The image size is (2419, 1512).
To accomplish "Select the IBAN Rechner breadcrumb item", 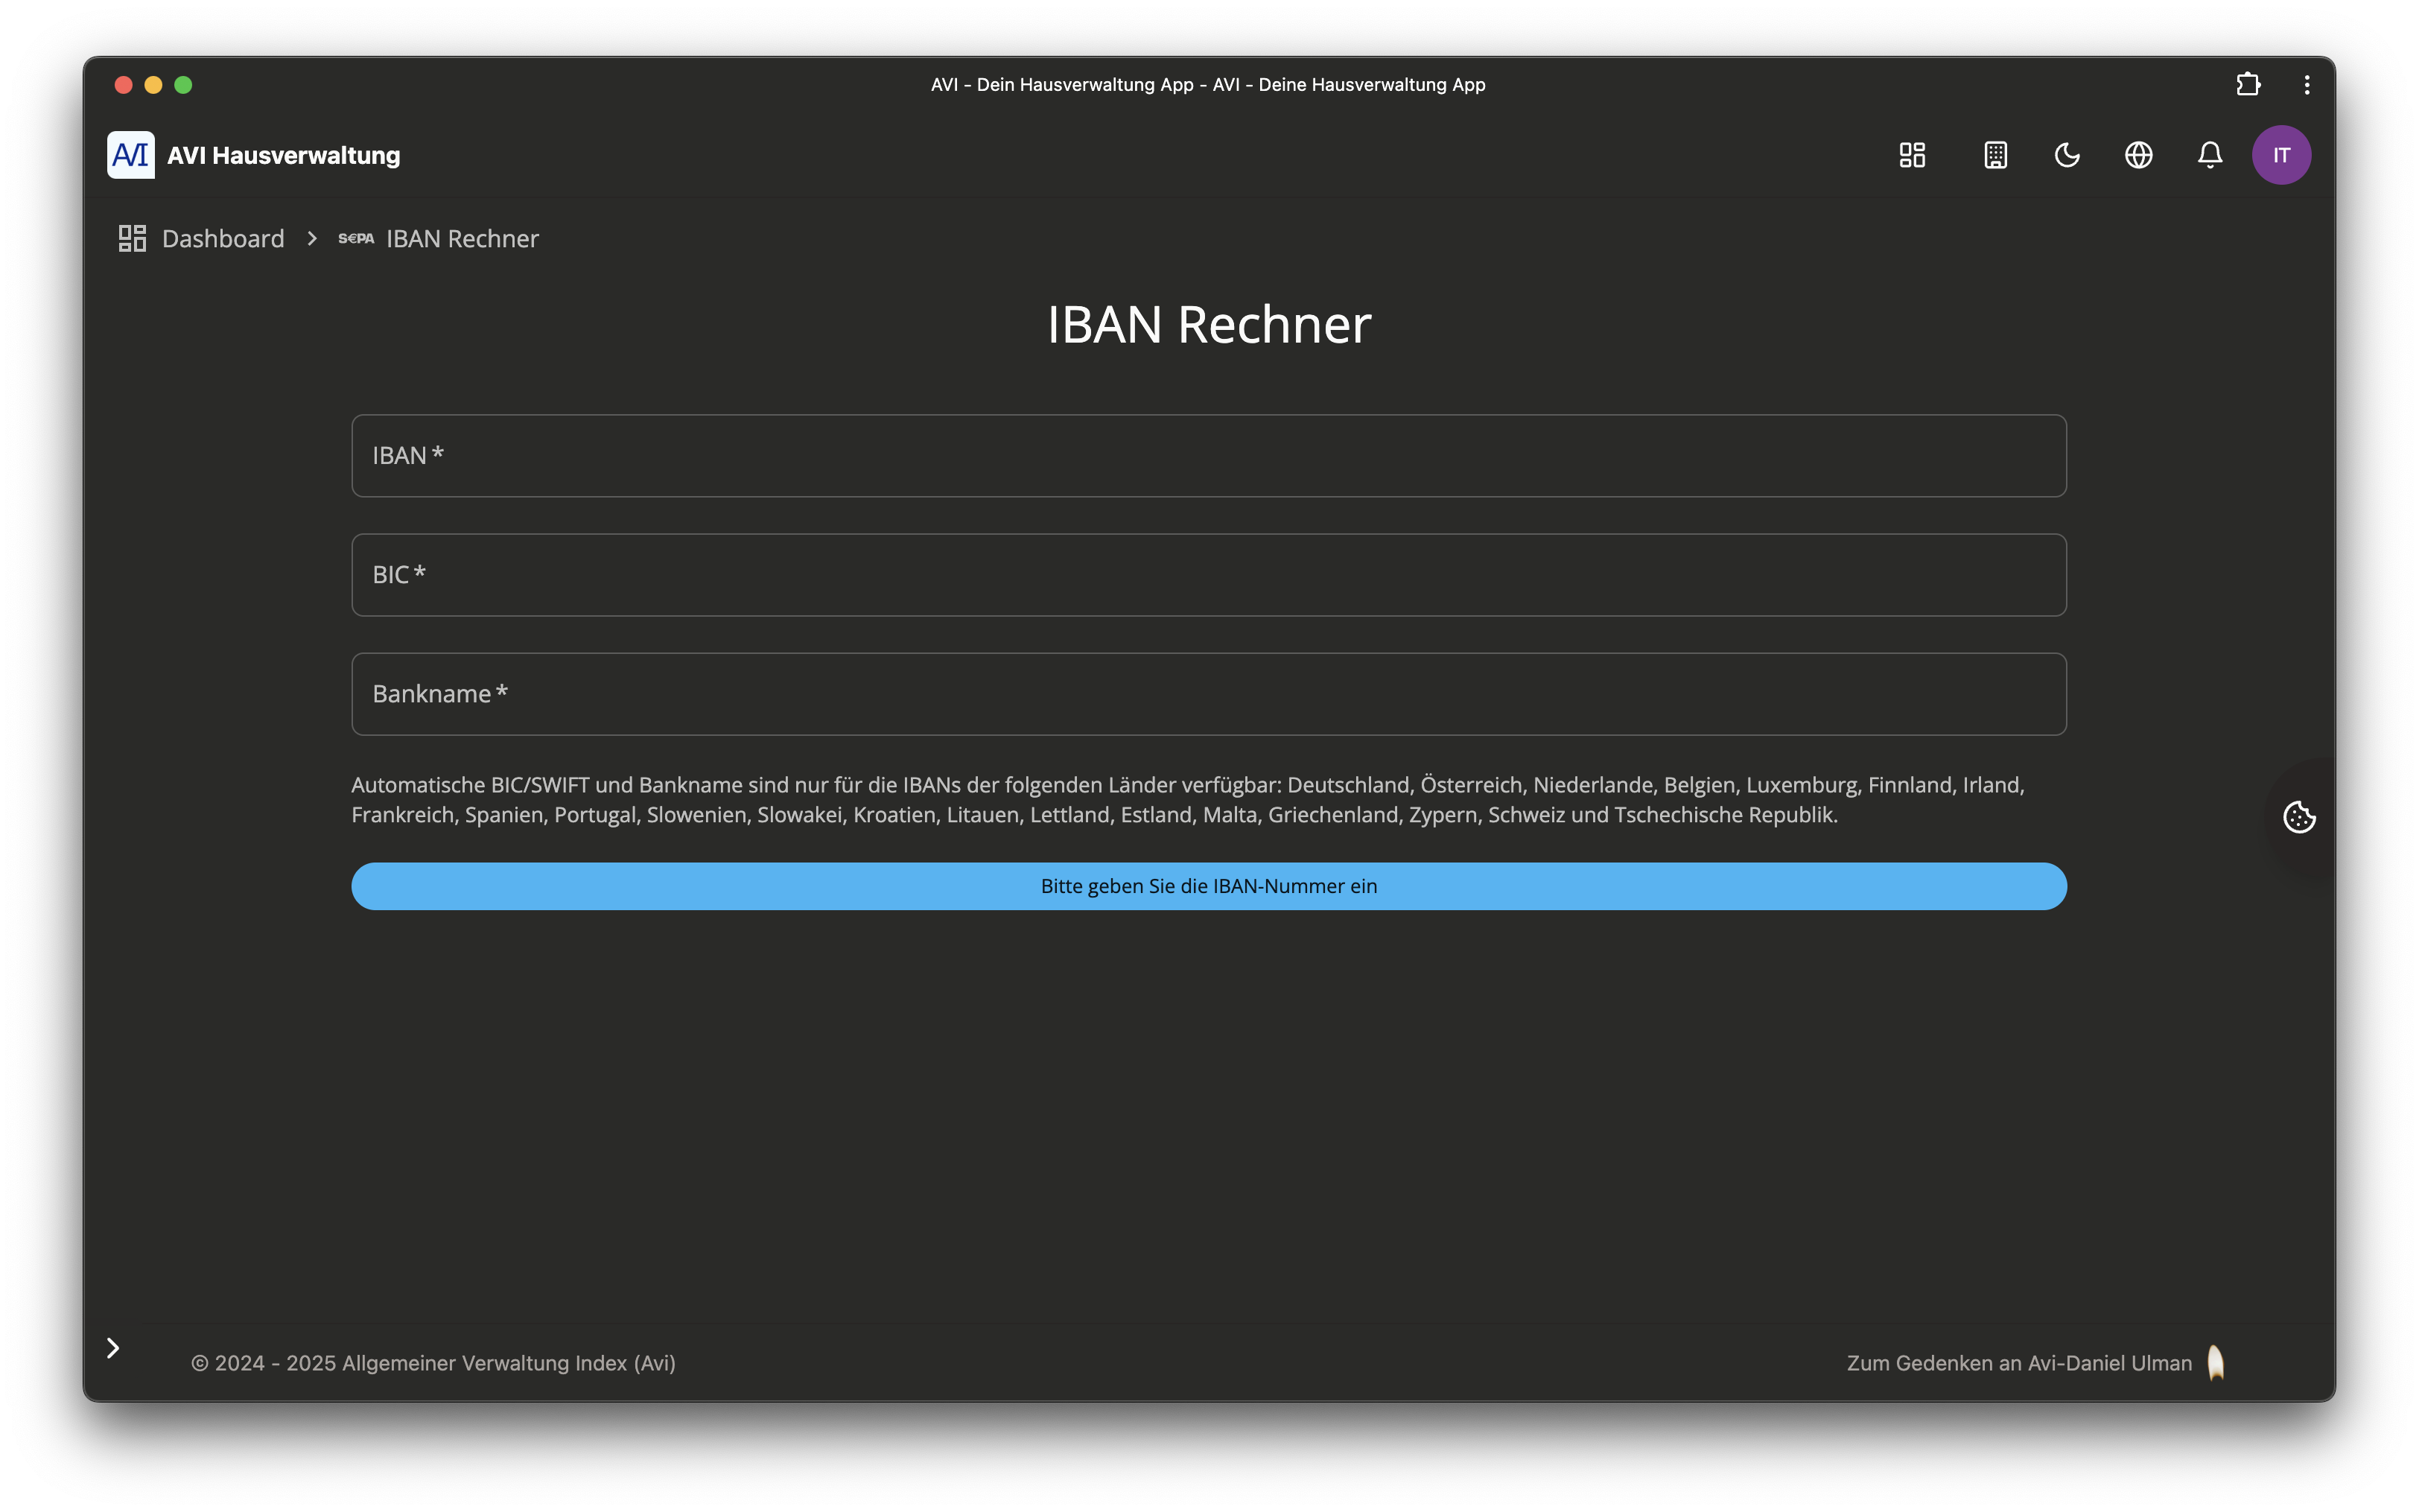I will tap(462, 239).
